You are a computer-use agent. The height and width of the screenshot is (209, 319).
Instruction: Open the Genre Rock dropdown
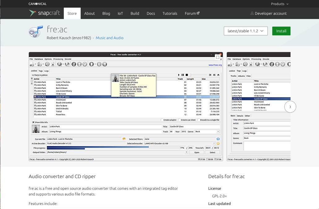[218, 132]
